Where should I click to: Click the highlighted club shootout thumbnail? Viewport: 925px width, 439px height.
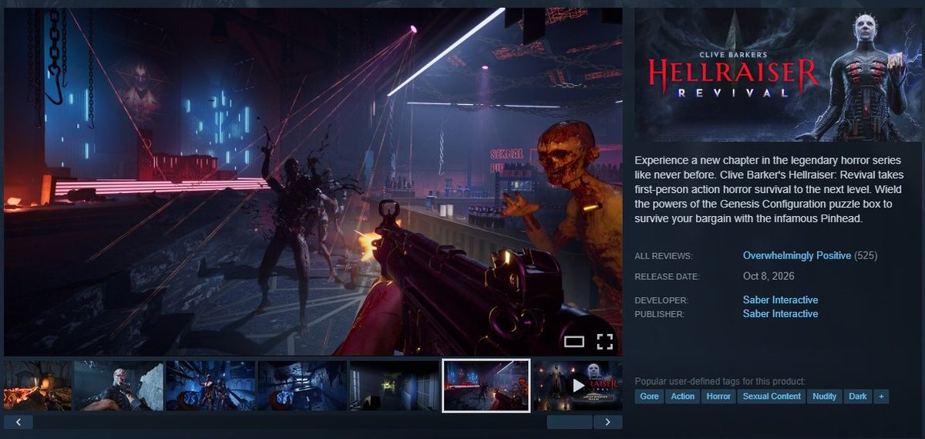pyautogui.click(x=486, y=385)
